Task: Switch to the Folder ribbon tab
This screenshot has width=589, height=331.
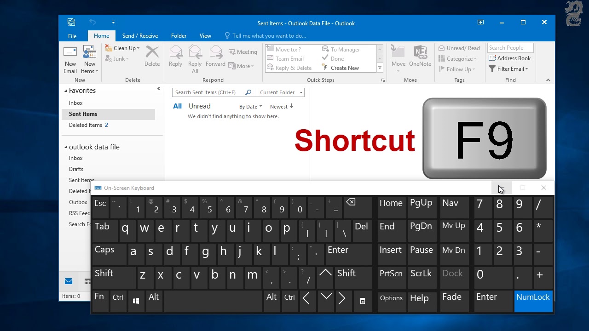Action: [179, 36]
